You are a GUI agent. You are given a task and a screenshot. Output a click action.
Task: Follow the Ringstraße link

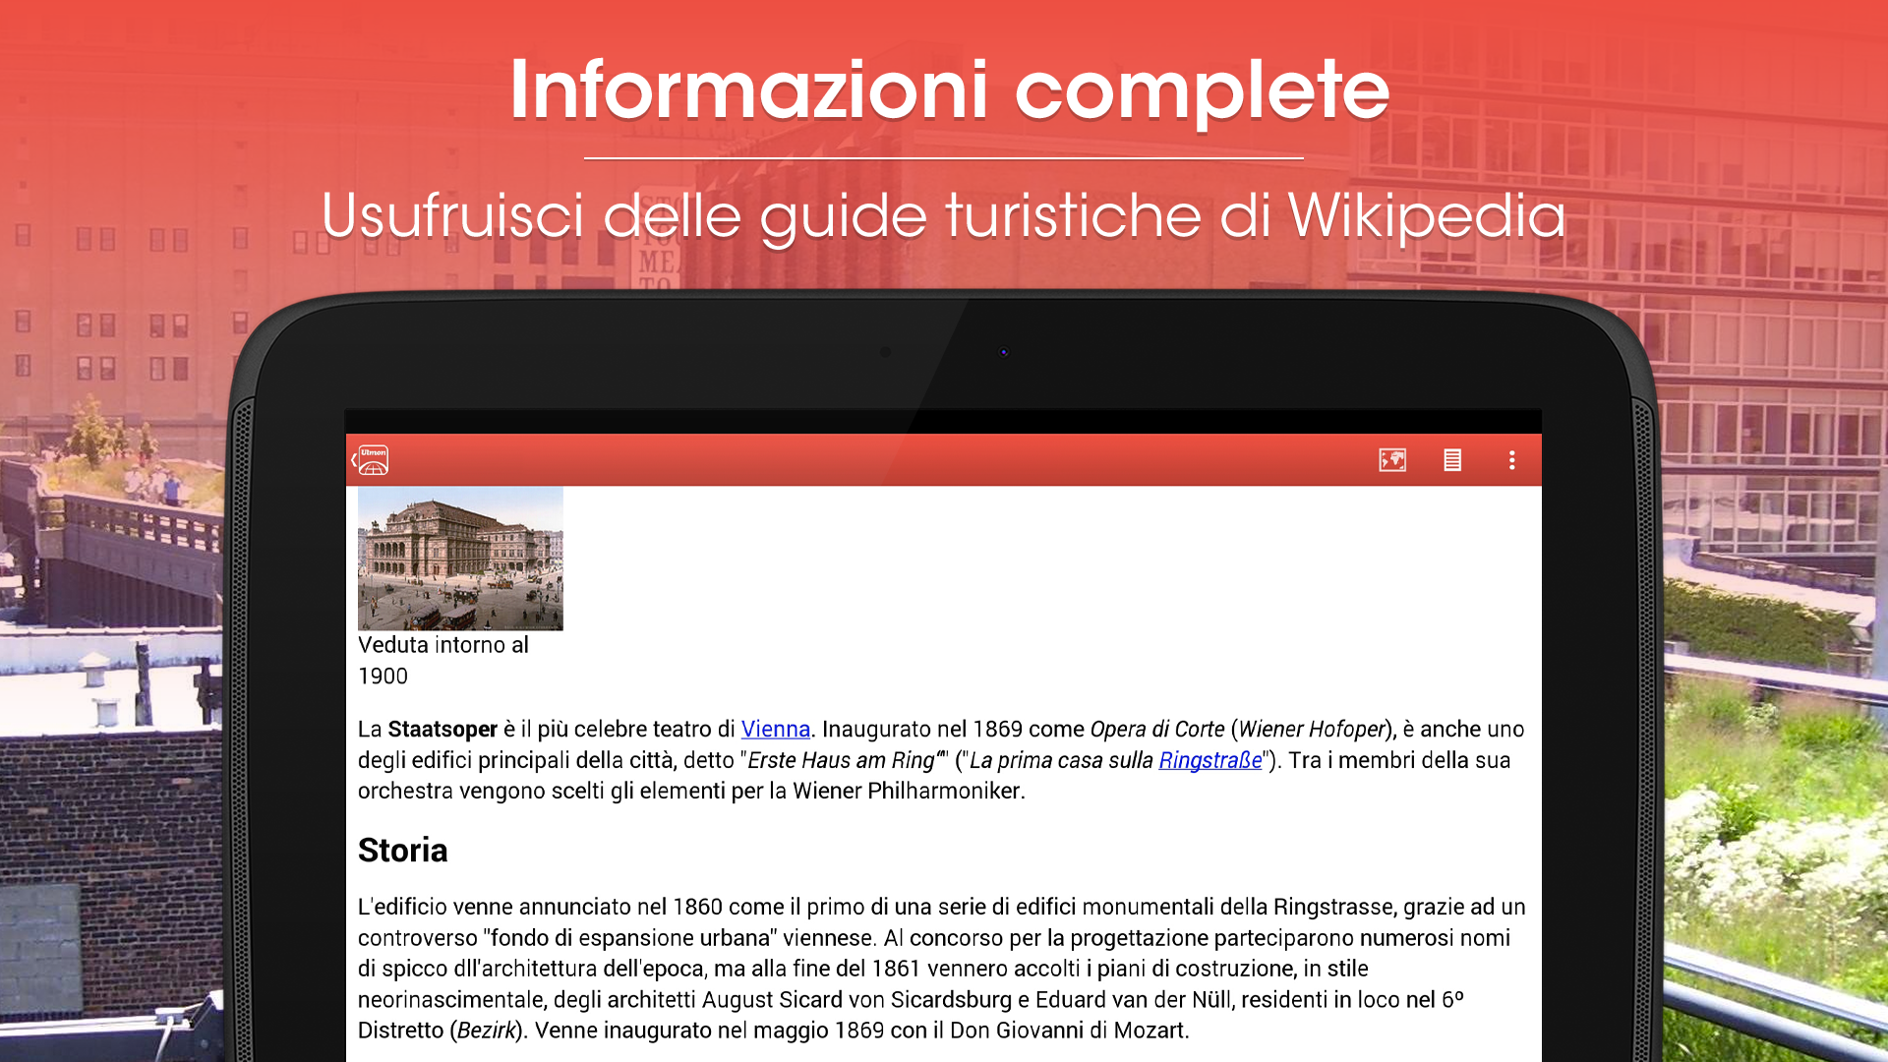[x=1209, y=760]
